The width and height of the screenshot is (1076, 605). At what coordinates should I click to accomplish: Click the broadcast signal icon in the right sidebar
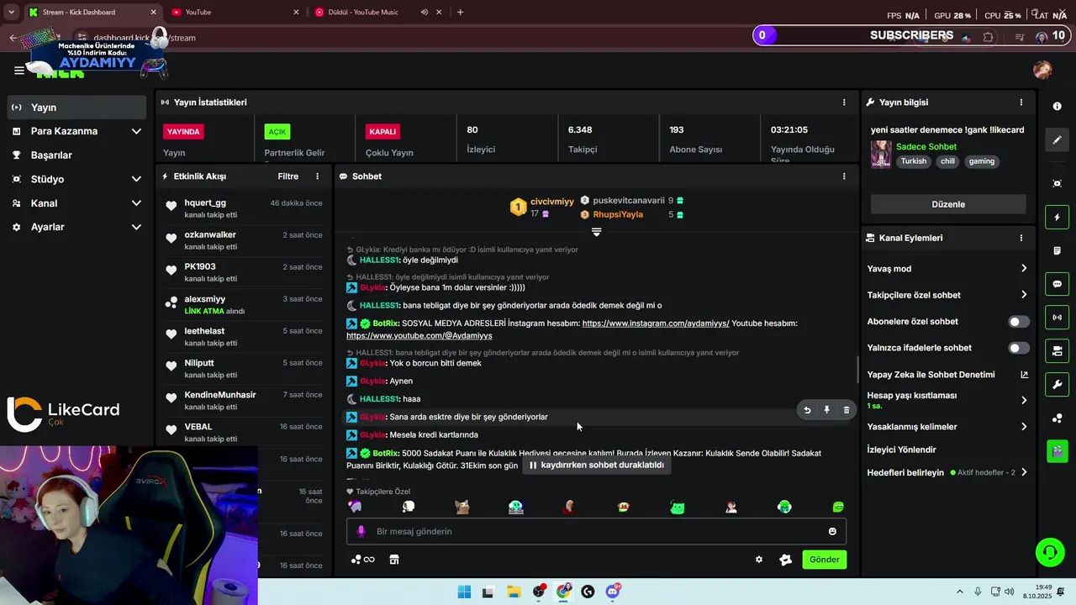(x=1058, y=317)
